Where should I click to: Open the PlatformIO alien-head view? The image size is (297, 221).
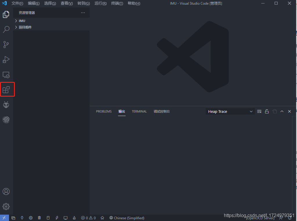6,105
